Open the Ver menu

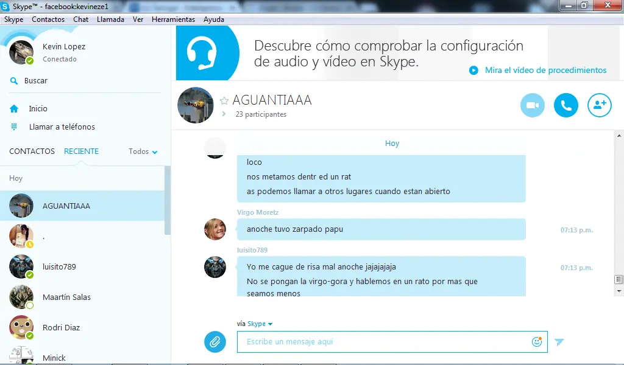pos(138,19)
